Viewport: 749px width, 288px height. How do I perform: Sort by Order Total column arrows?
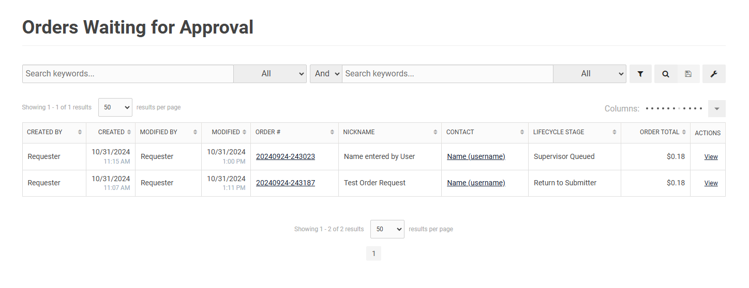coord(684,132)
